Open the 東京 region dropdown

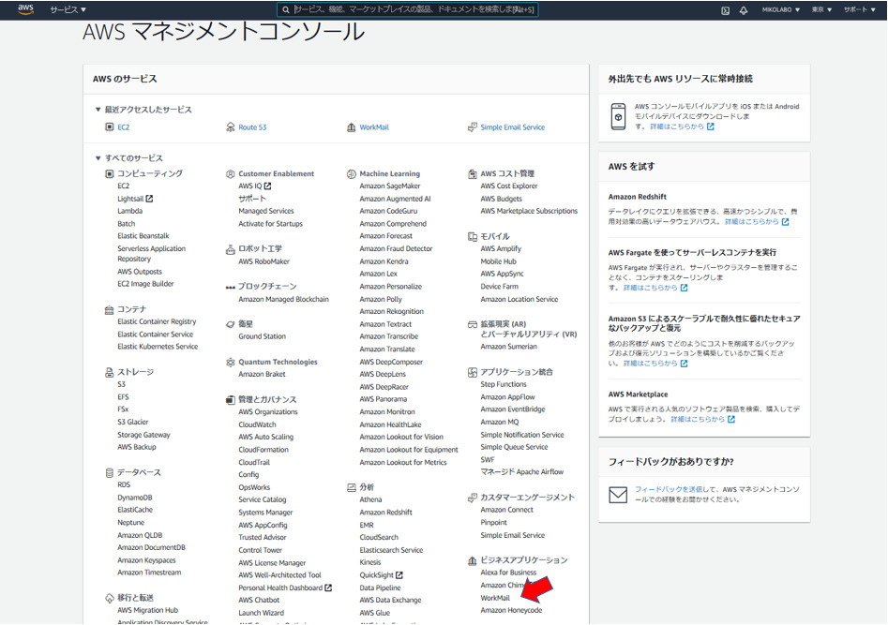[821, 9]
